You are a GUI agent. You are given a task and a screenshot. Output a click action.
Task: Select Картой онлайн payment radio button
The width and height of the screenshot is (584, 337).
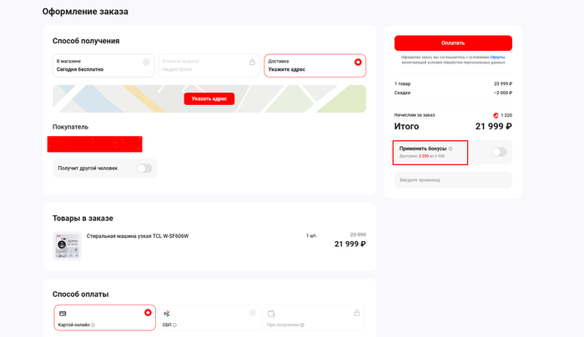(x=148, y=313)
